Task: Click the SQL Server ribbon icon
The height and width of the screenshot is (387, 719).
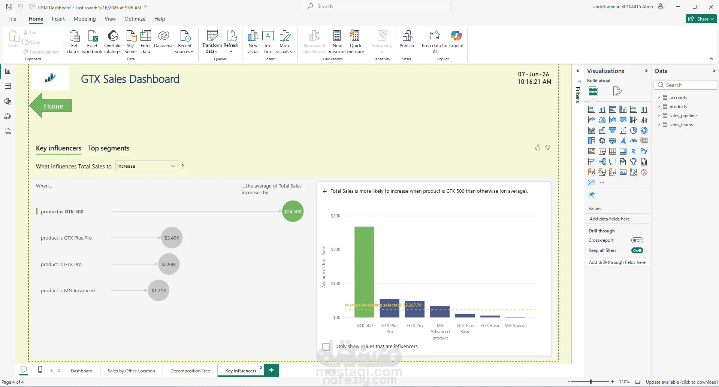Action: [131, 42]
